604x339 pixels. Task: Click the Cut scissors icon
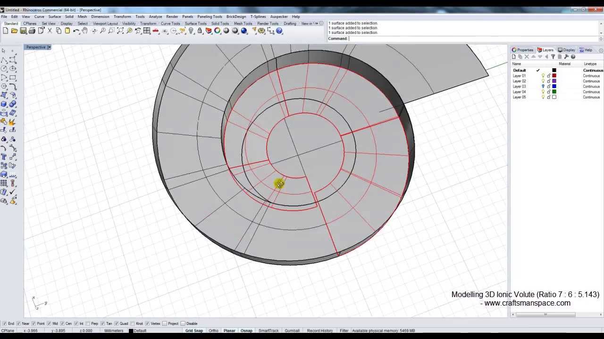[x=50, y=31]
